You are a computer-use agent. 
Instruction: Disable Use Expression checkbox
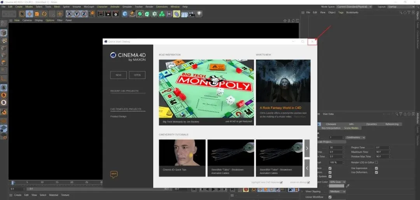(x=376, y=168)
